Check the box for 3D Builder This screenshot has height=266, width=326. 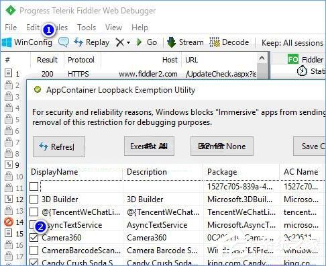(x=34, y=199)
